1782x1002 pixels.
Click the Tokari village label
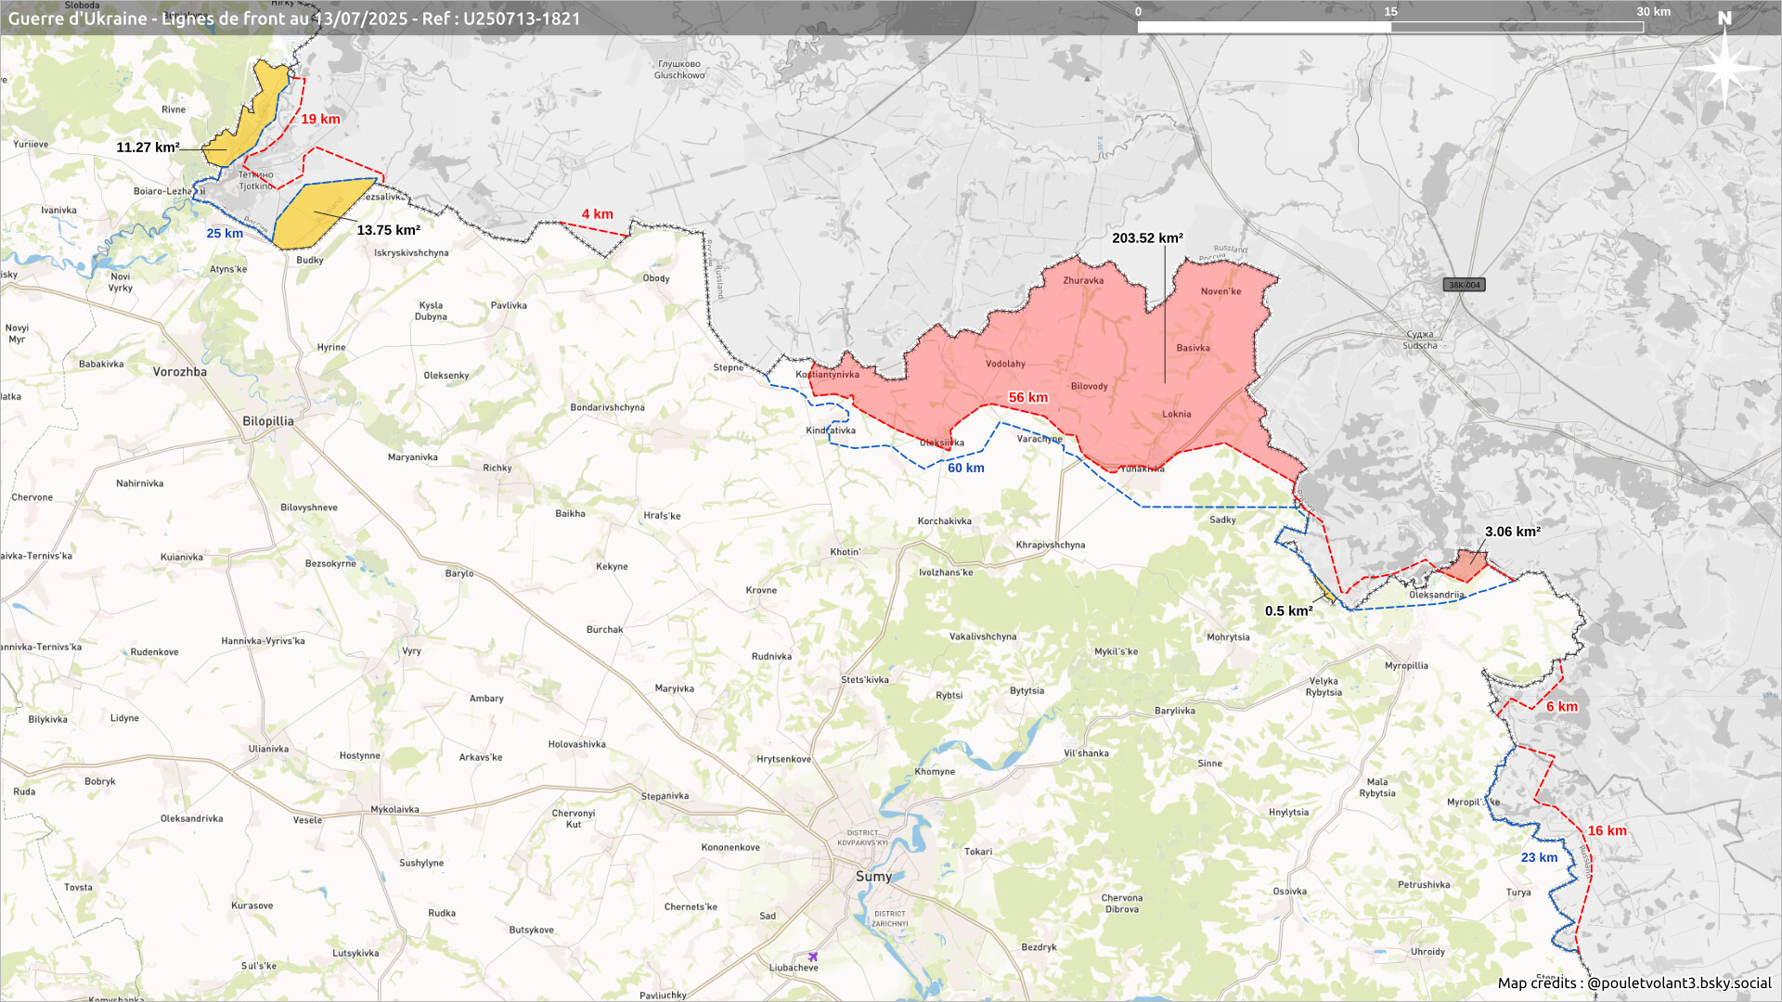coord(978,851)
